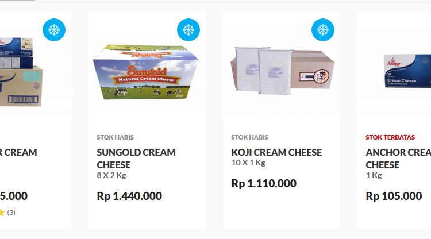The width and height of the screenshot is (431, 239).
Task: Click the yellow rating star on the leftmost card
Action: (2, 213)
